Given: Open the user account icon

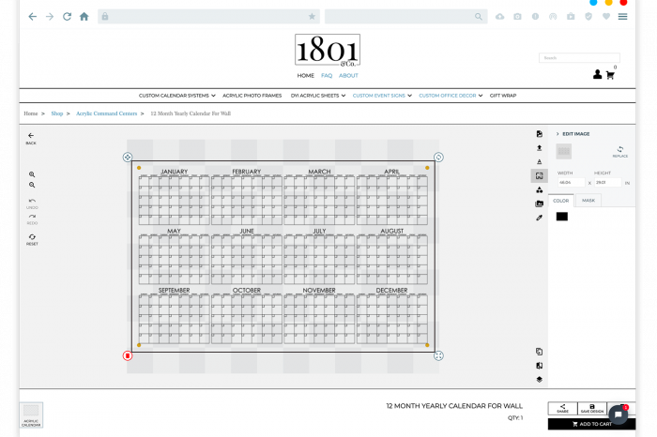Looking at the screenshot, I should [598, 74].
